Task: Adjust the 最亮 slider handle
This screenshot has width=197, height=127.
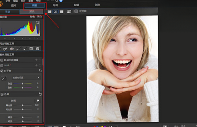Action: tap(23, 117)
